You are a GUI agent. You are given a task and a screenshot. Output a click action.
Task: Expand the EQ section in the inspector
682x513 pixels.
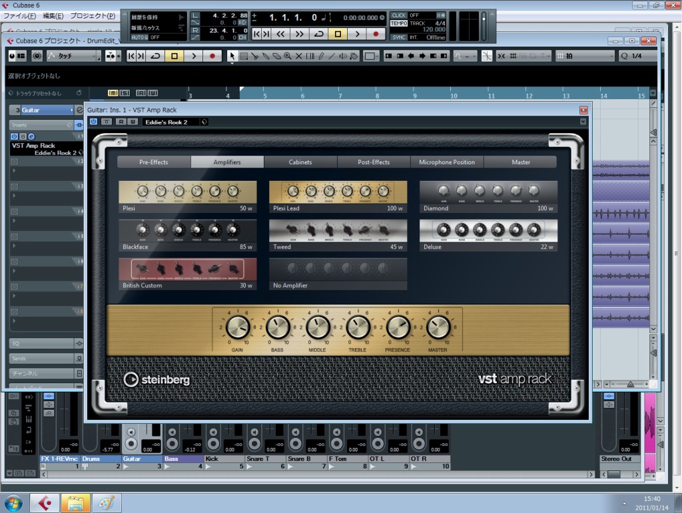click(x=45, y=343)
